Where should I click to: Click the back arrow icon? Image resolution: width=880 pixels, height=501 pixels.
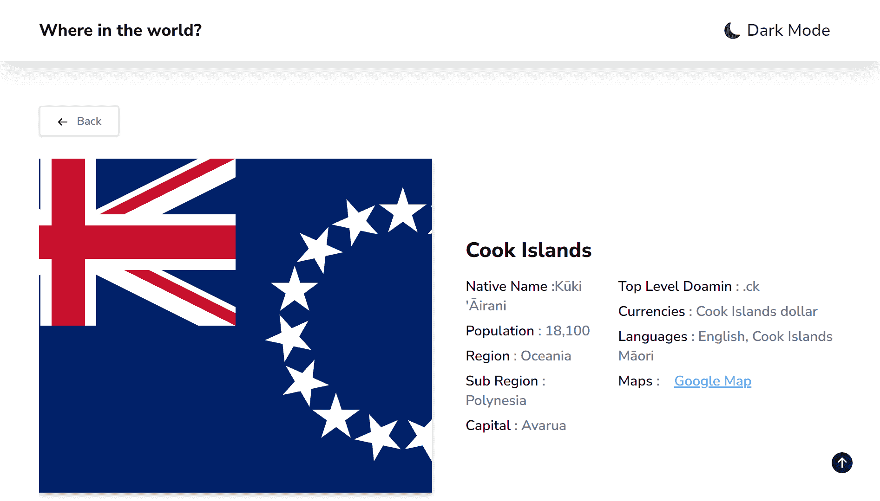tap(63, 122)
